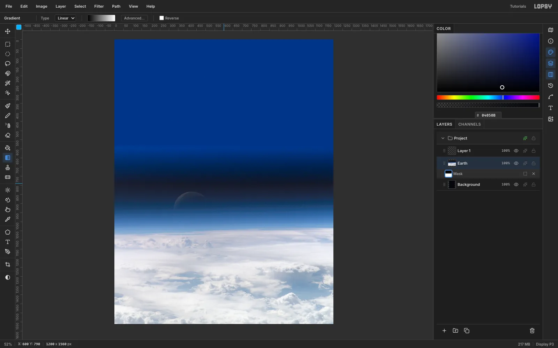558x348 pixels.
Task: Select the Magnetic Lasso tool
Action: click(x=8, y=73)
